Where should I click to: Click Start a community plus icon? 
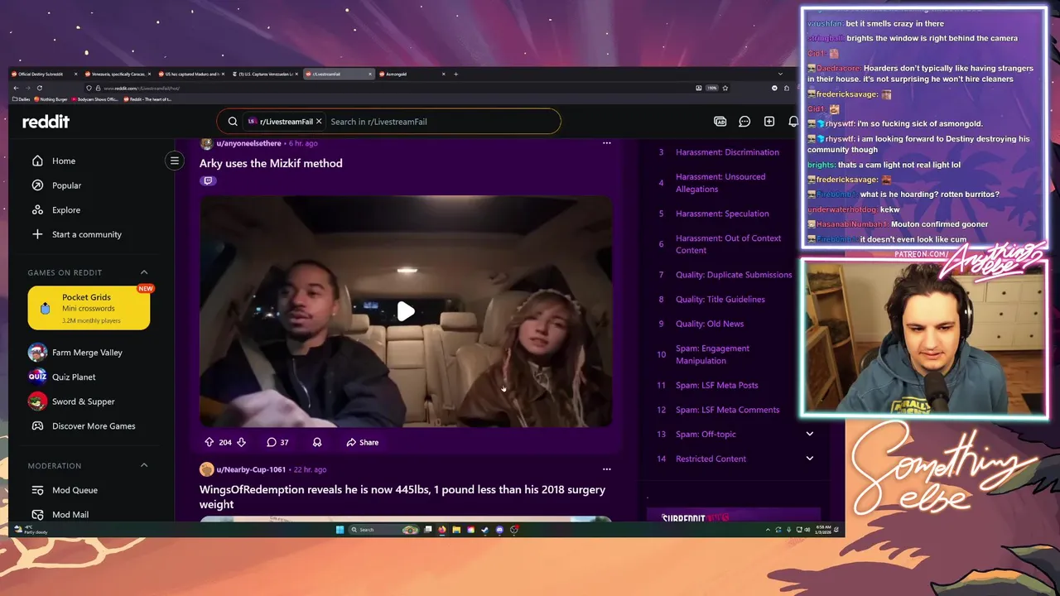click(x=37, y=234)
